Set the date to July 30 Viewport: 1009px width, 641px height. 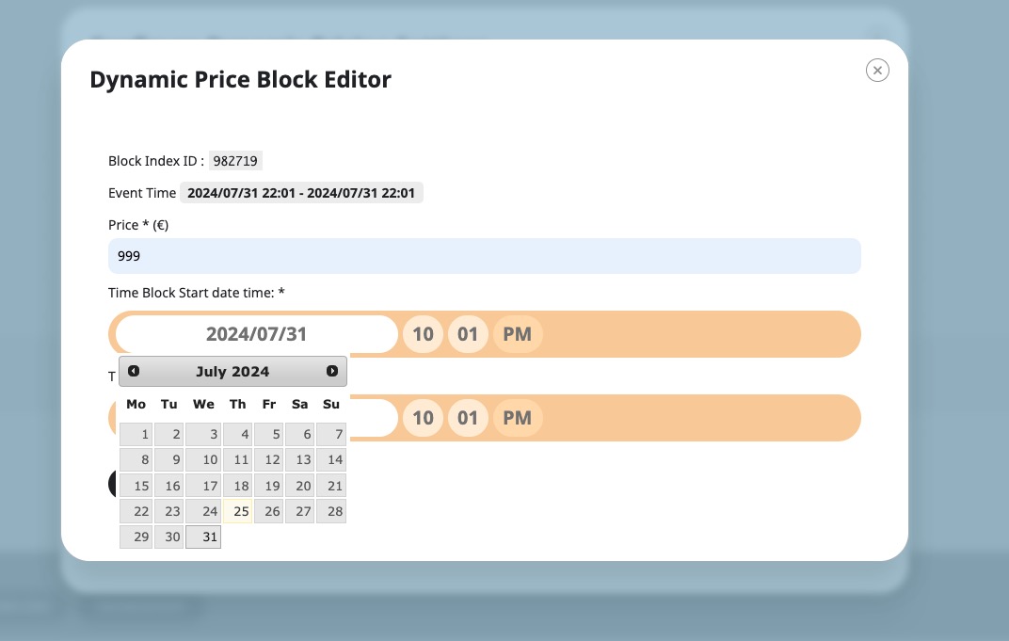click(x=169, y=537)
